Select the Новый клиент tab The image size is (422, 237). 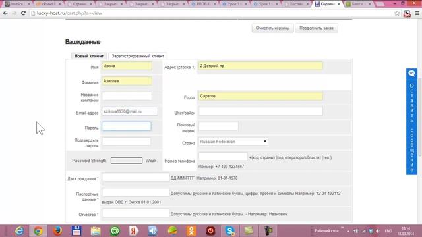point(89,56)
